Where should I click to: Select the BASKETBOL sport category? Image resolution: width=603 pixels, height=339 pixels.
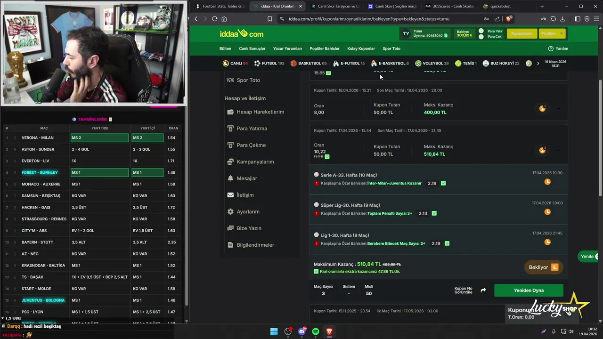(309, 63)
